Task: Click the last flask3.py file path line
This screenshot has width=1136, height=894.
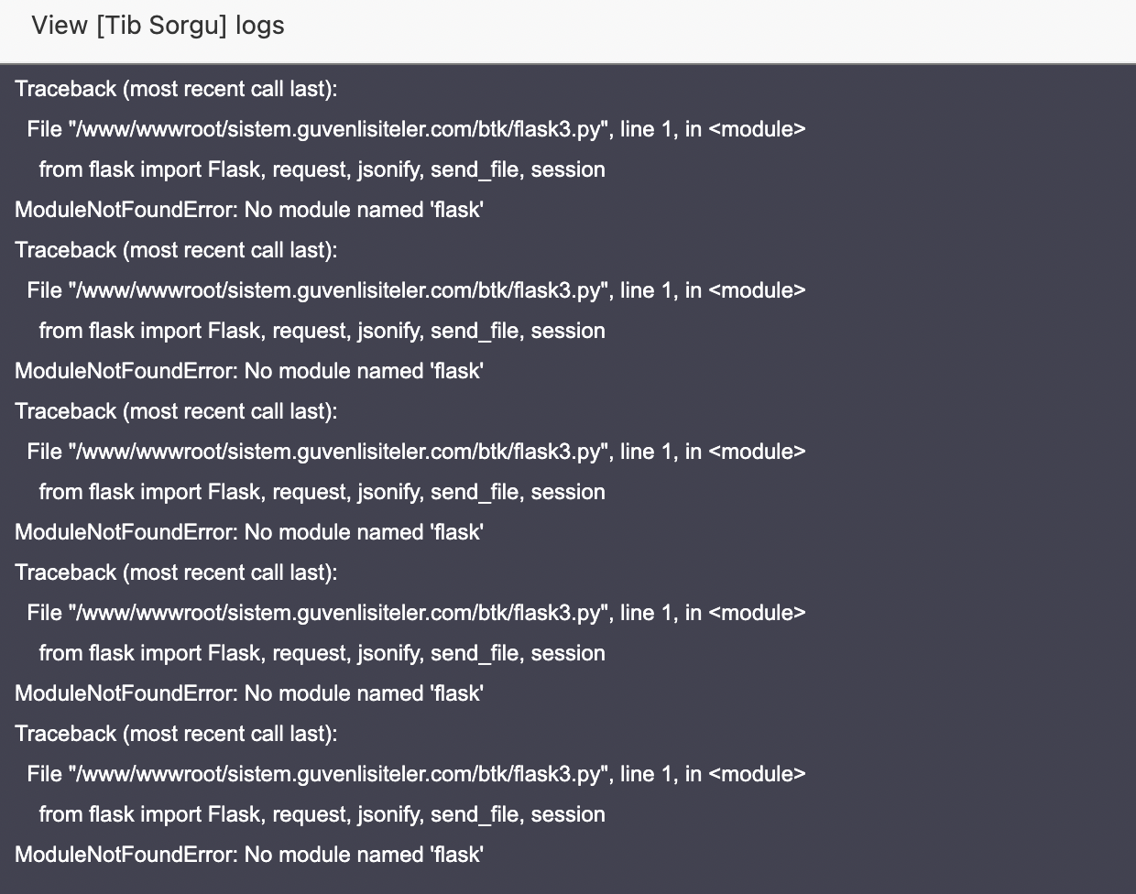Action: click(416, 774)
